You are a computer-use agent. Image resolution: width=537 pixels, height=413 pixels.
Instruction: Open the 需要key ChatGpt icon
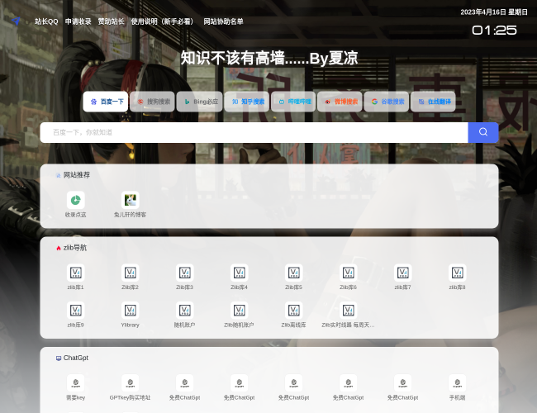coord(76,383)
